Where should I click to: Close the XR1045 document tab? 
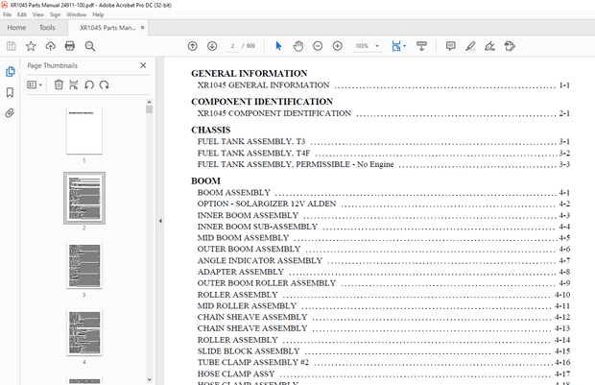(x=143, y=28)
